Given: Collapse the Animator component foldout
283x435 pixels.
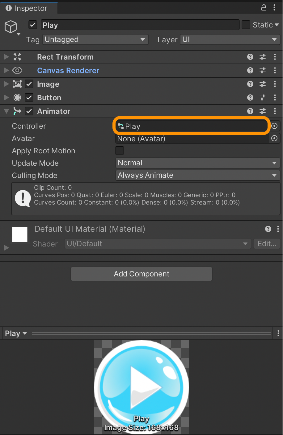Looking at the screenshot, I should 6,111.
